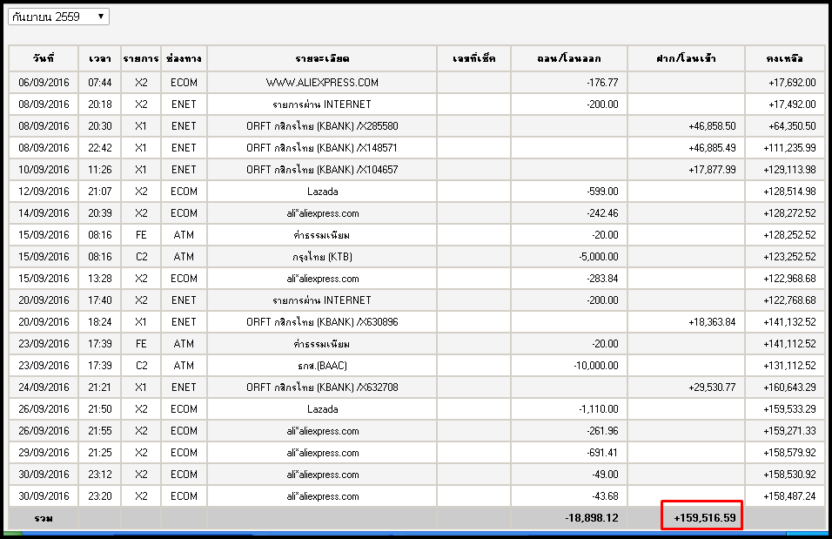Click the time 13:28 cell

(100, 279)
